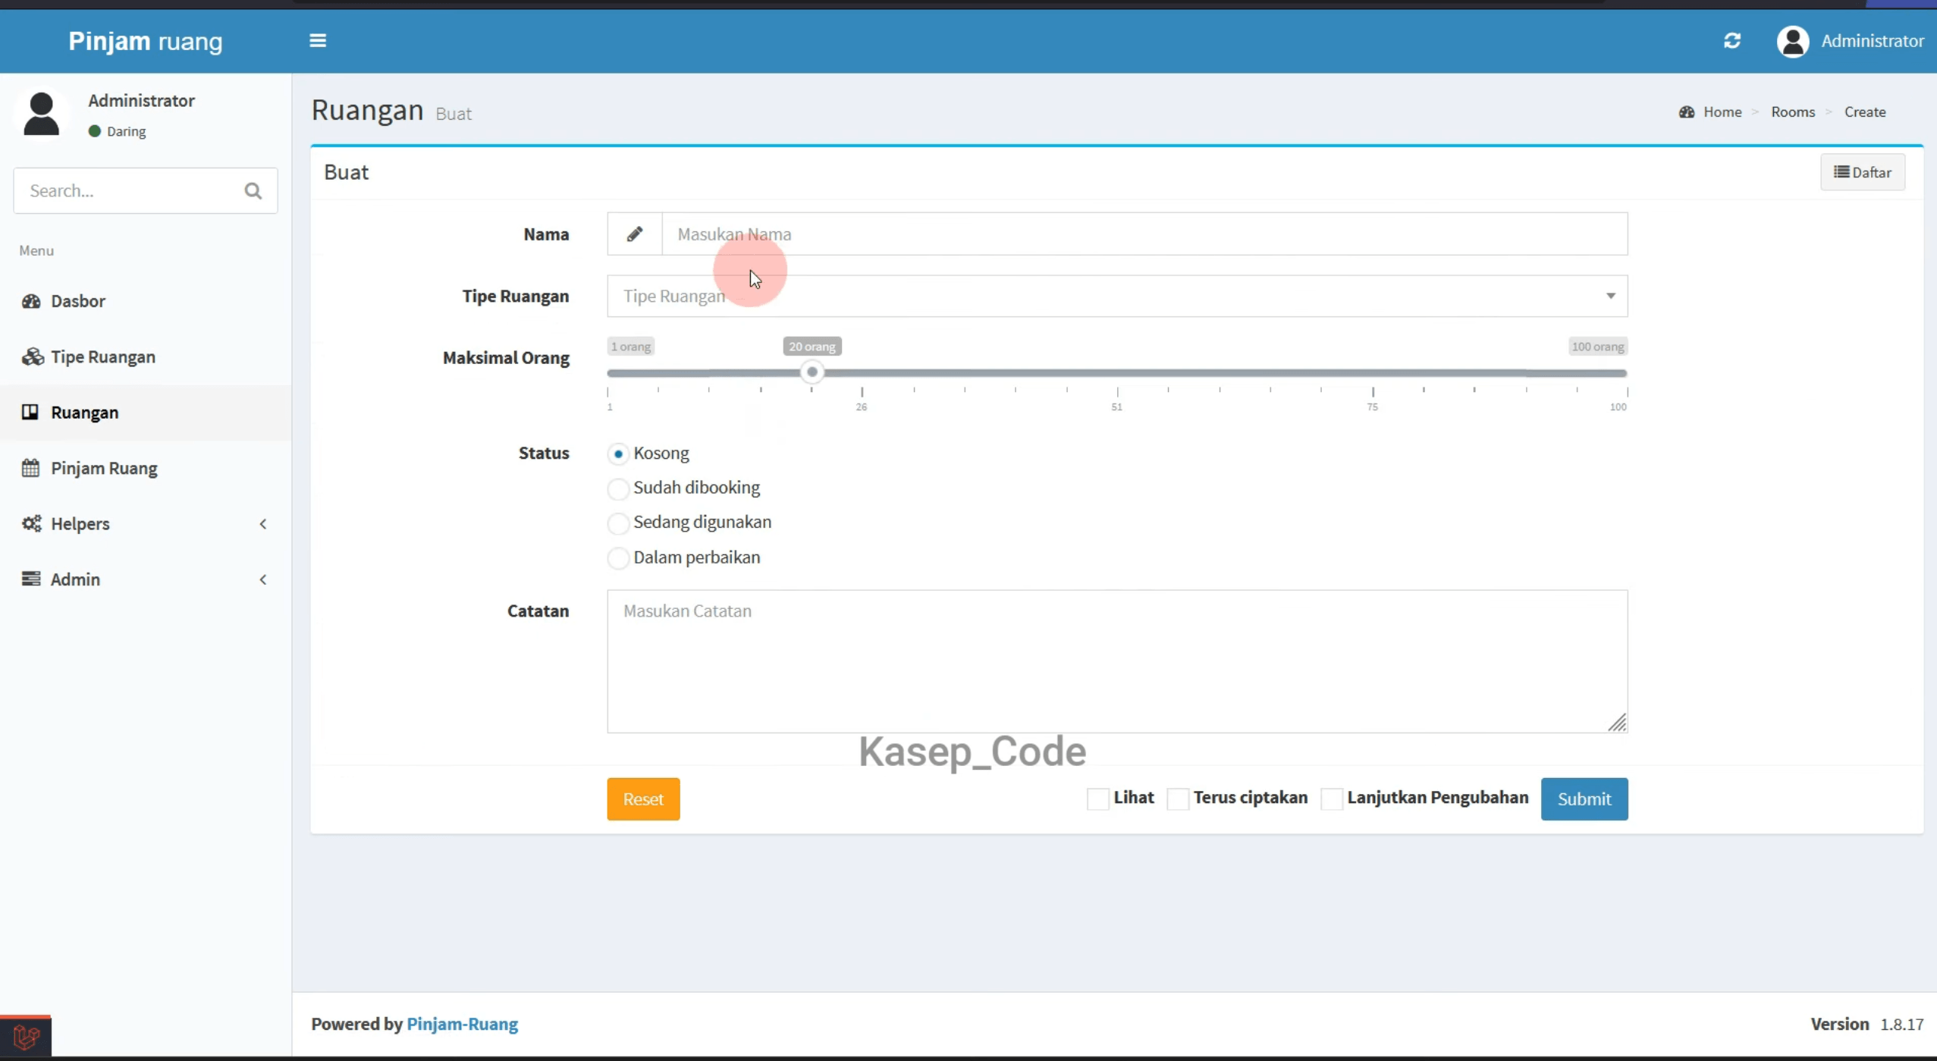Open the Administrator user avatar in the top bar
1937x1061 pixels.
pyautogui.click(x=1792, y=41)
